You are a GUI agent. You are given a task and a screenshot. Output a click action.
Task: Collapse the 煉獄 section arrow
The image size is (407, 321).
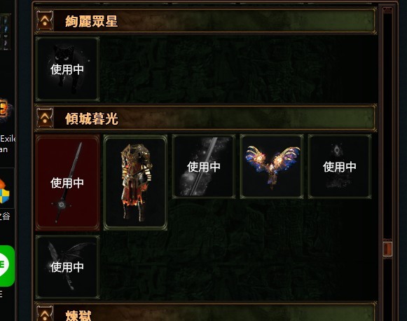coord(45,313)
